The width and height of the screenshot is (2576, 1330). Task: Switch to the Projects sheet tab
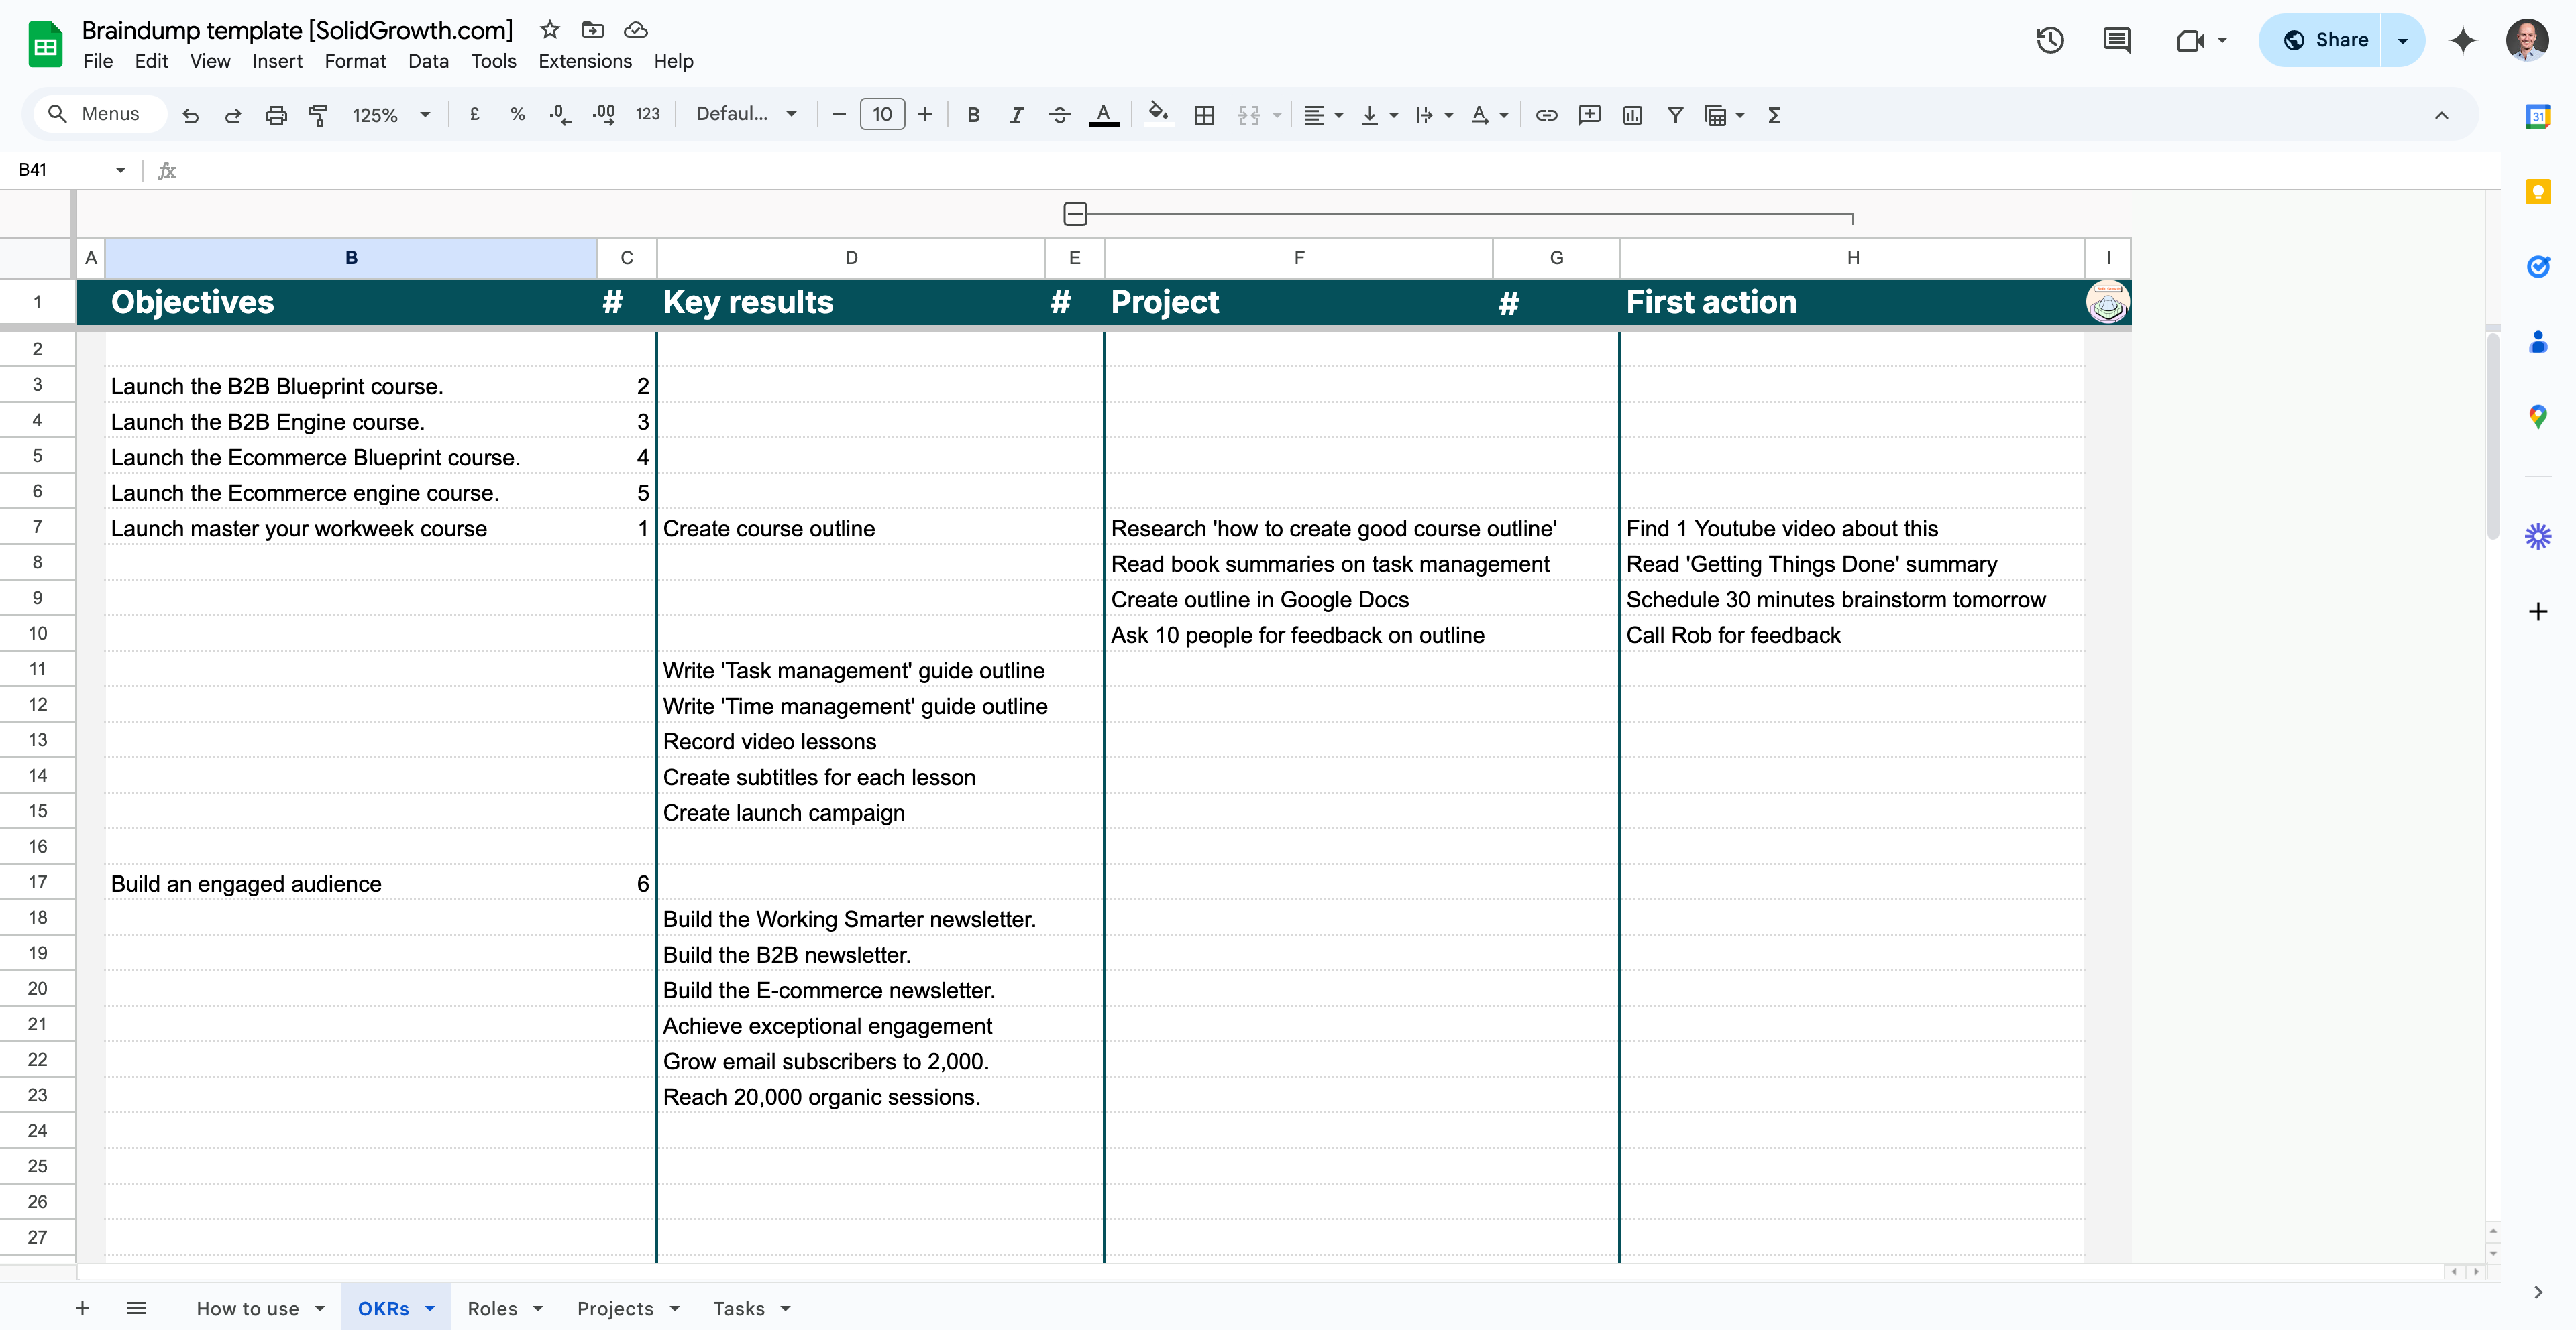click(x=614, y=1308)
